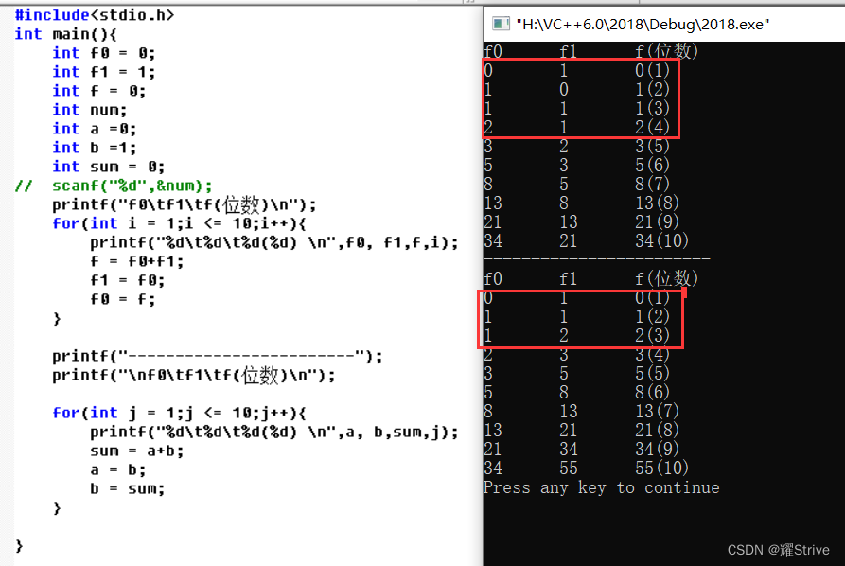Screen dimensions: 845x566
Task: Click console value "21(9)"
Action: pyautogui.click(x=657, y=221)
